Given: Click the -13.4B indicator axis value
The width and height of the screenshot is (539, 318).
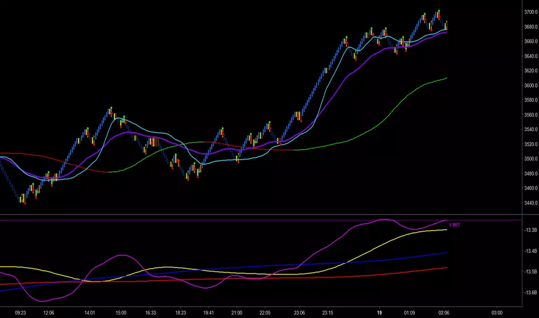Looking at the screenshot, I should click(531, 252).
